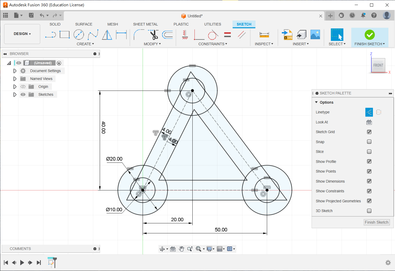Open the DESIGN workspace dropdown
The image size is (395, 271).
[22, 34]
